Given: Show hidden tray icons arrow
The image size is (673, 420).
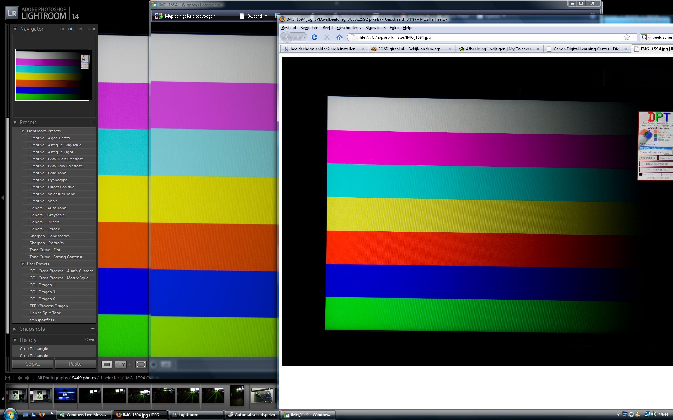Looking at the screenshot, I should (x=618, y=415).
